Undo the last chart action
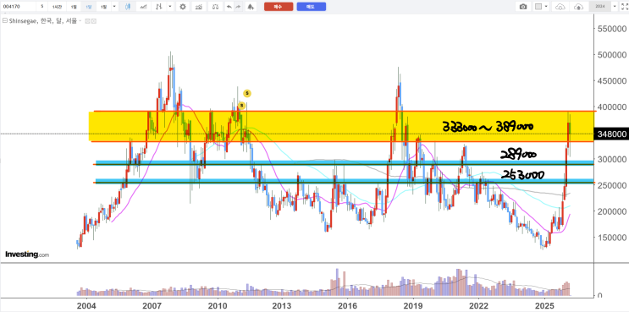The height and width of the screenshot is (312, 629). click(x=229, y=7)
